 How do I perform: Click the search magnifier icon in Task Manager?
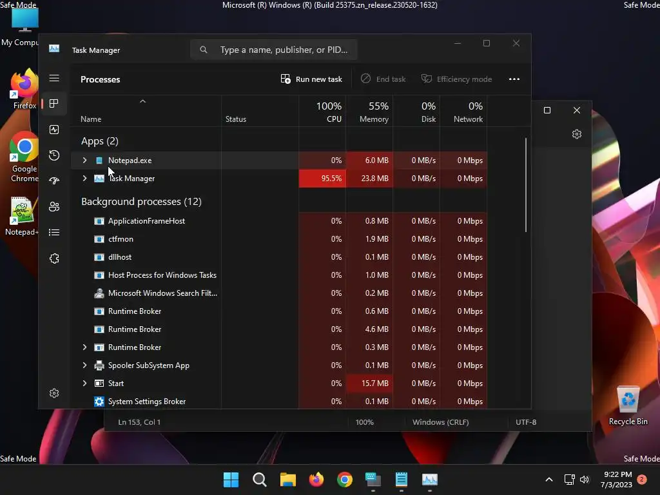click(204, 50)
